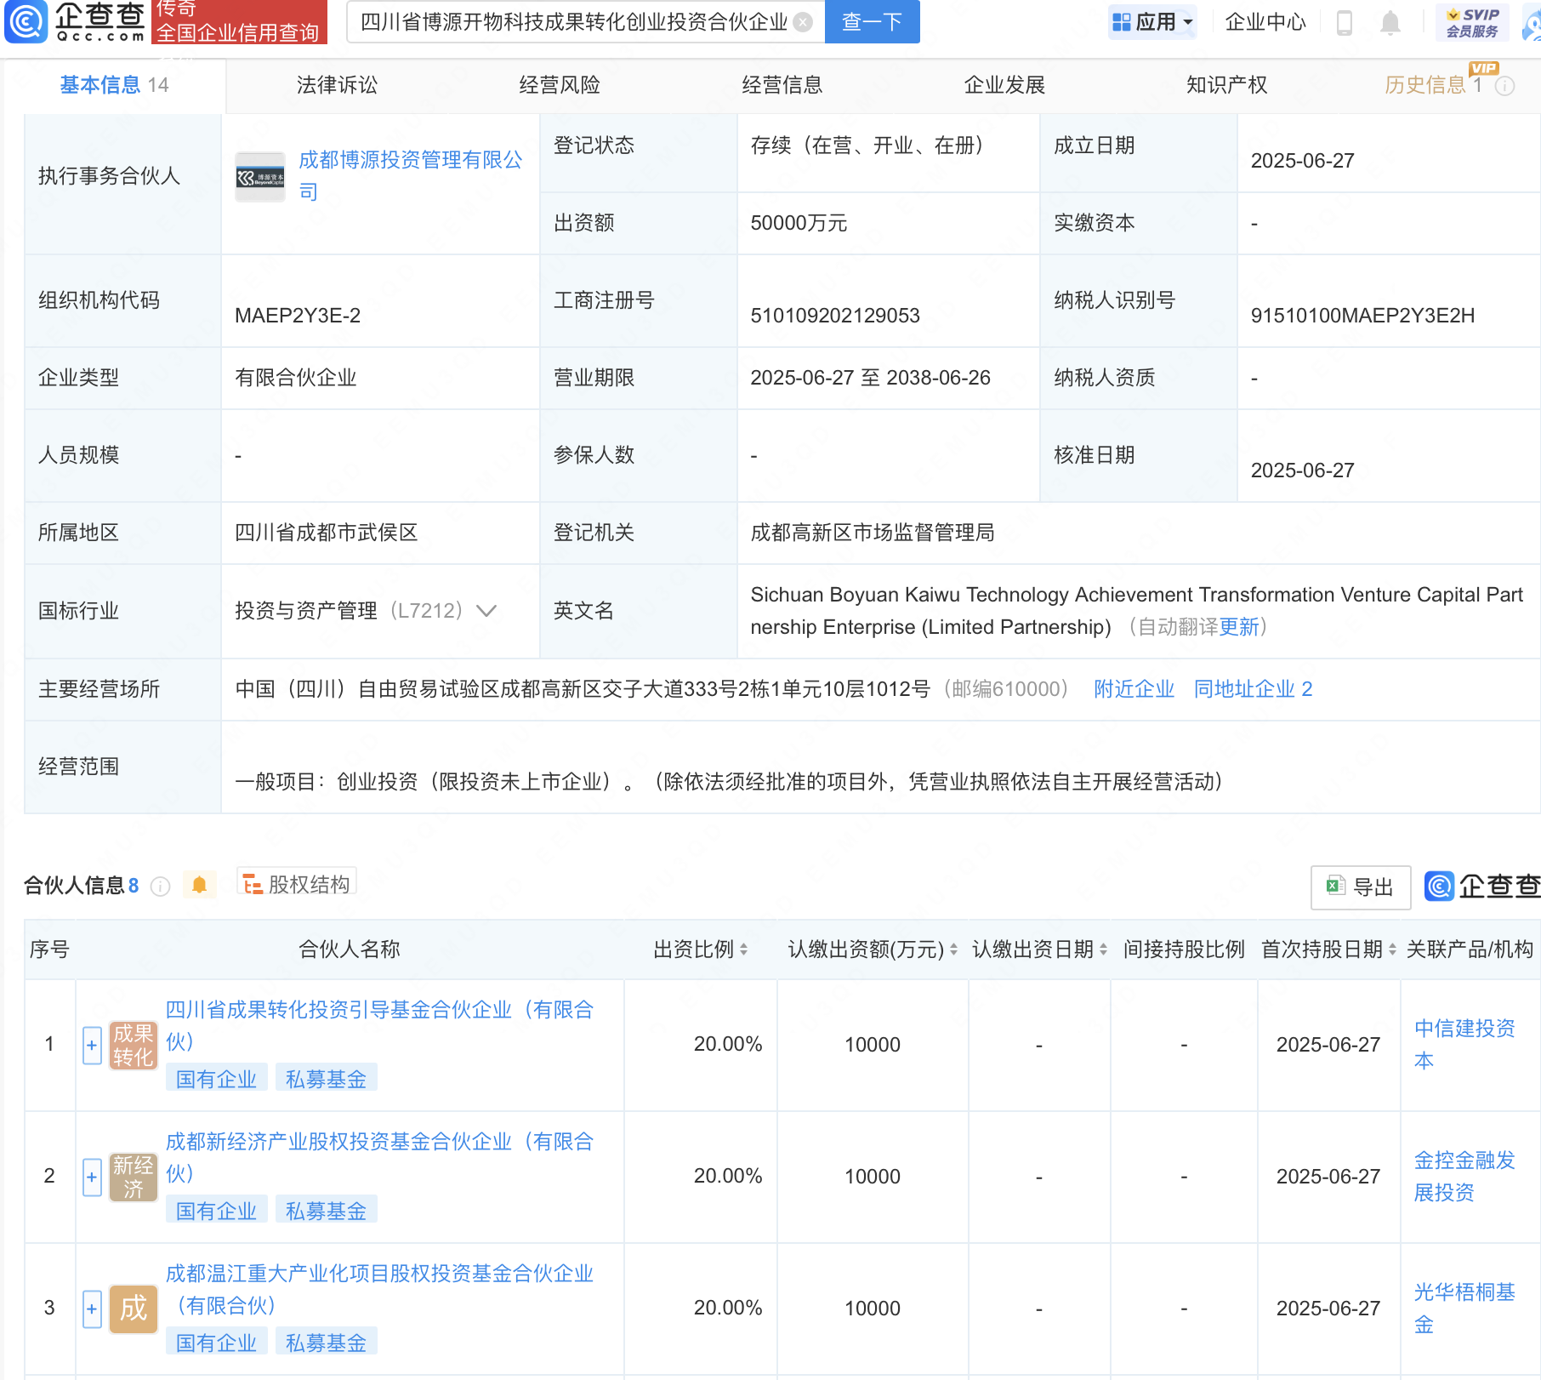Switch to 基本信息 tab
The width and height of the screenshot is (1541, 1380).
114,85
